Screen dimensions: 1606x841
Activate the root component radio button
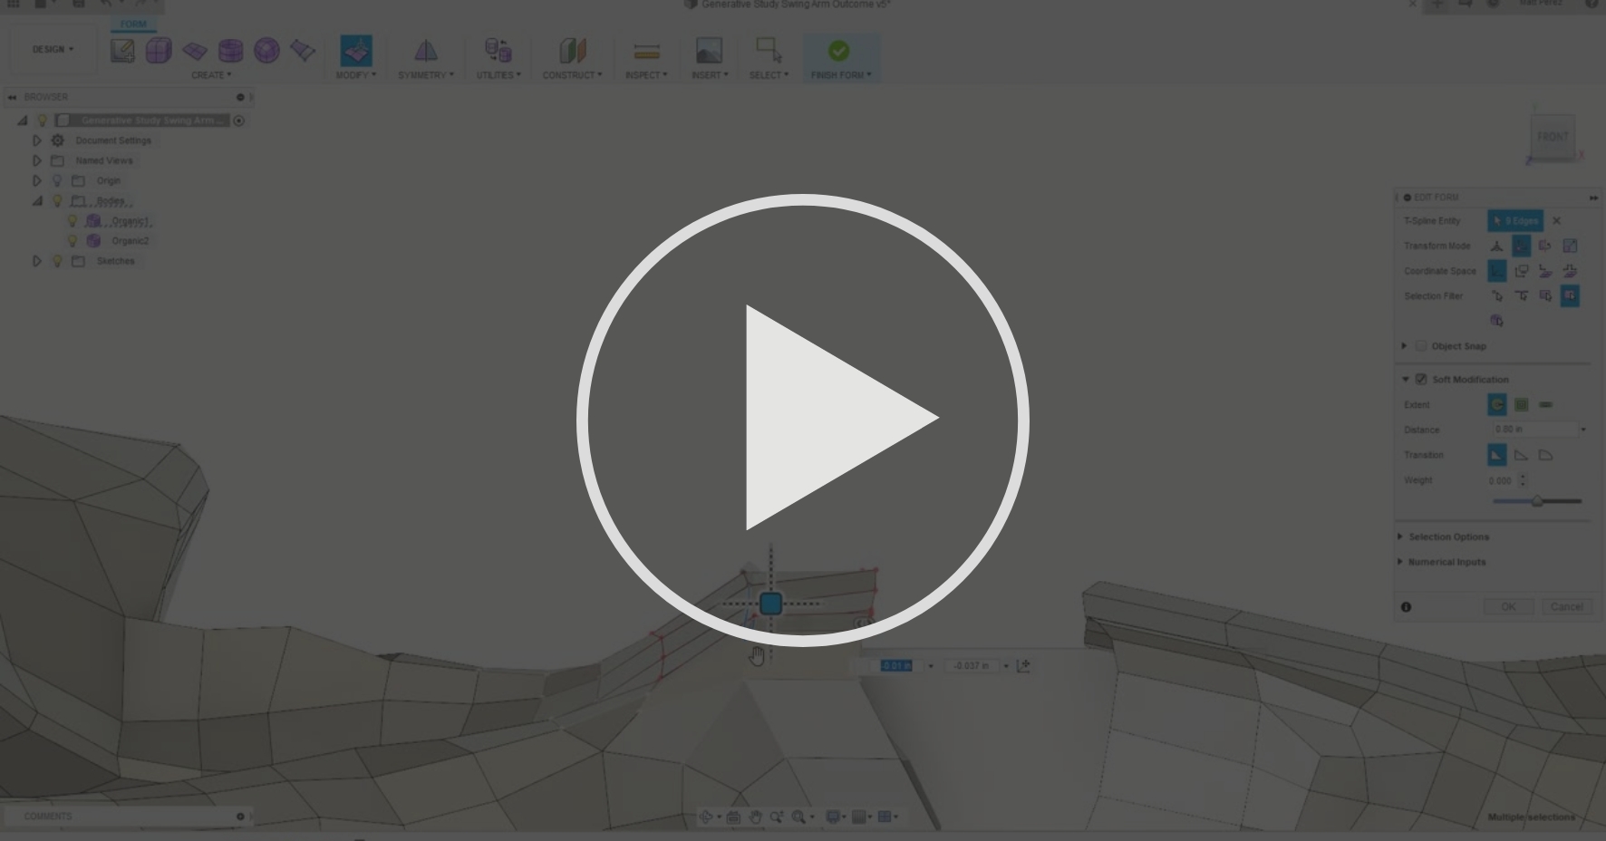click(x=239, y=121)
